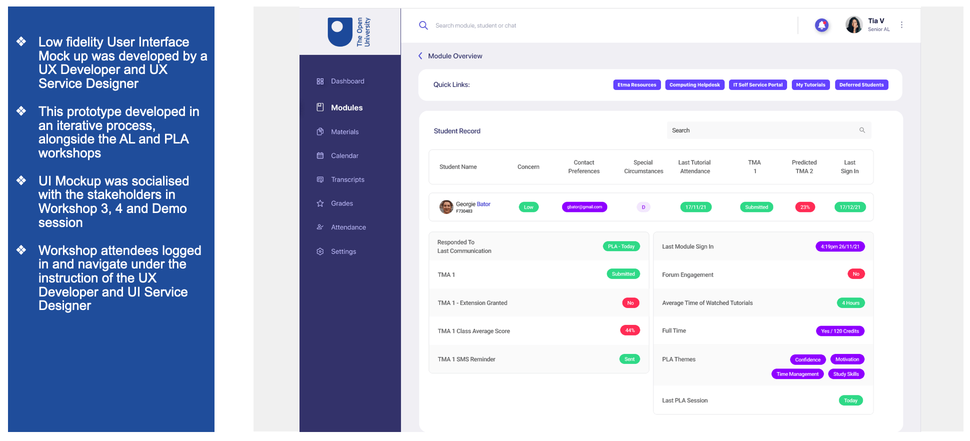This screenshot has height=441, width=970.
Task: Open the Computing Helpdesk quick link
Action: click(694, 85)
